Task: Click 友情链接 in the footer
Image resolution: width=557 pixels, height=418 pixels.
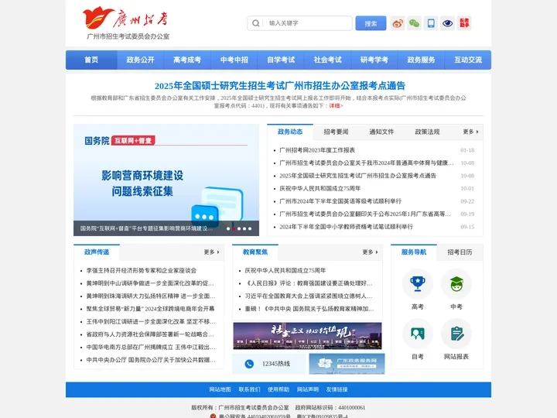Action: pos(337,389)
